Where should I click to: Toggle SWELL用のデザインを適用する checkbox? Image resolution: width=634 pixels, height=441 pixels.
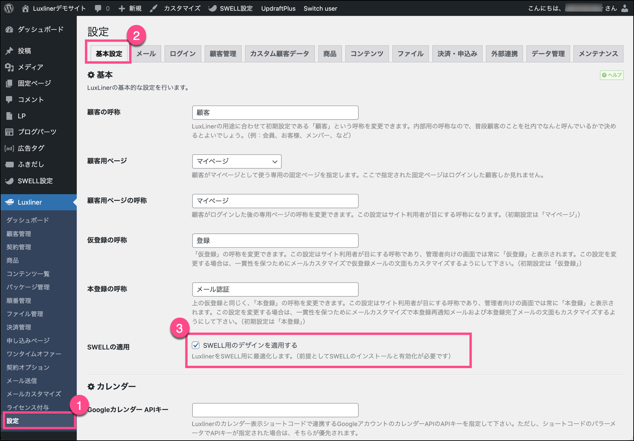[x=196, y=345]
